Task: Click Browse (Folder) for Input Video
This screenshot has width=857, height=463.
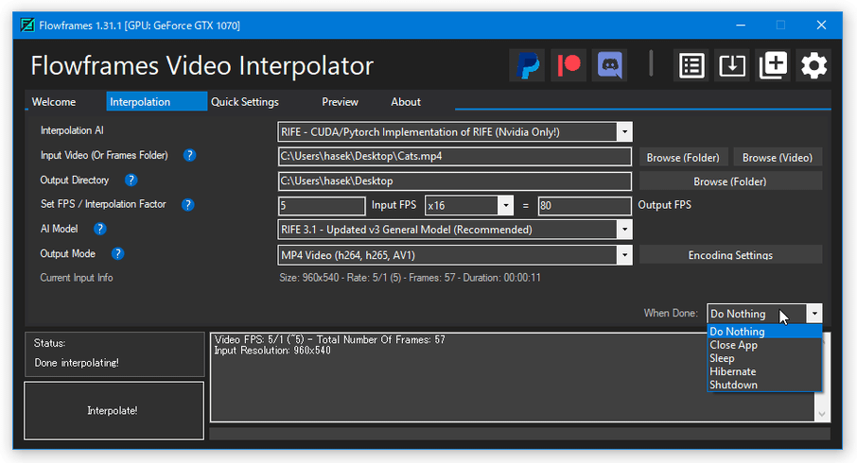Action: 683,157
